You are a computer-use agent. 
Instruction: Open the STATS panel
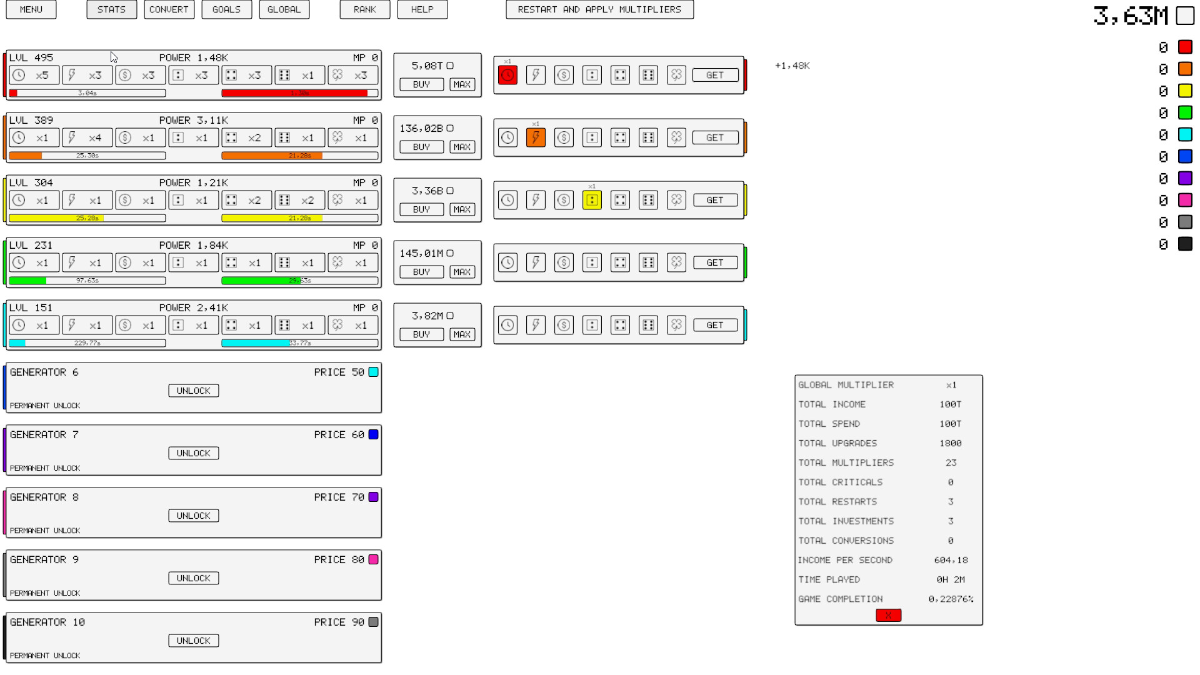[111, 9]
